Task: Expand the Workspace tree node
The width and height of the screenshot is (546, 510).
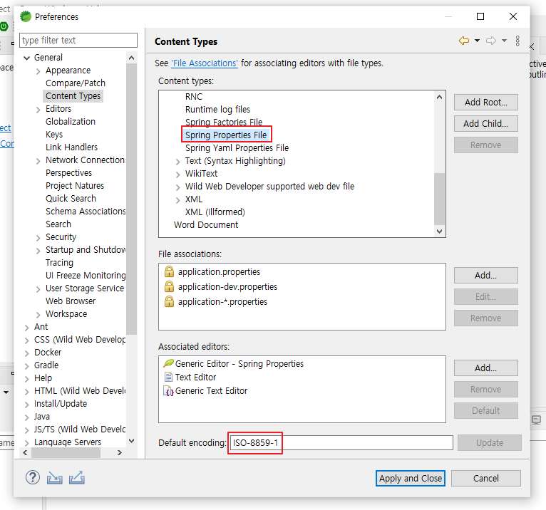Action: click(x=38, y=315)
